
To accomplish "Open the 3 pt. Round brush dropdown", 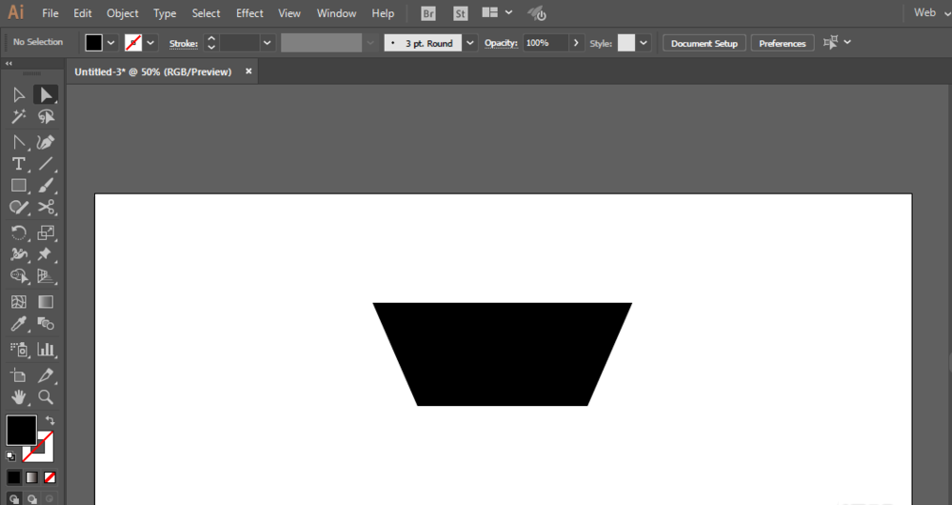I will (470, 43).
